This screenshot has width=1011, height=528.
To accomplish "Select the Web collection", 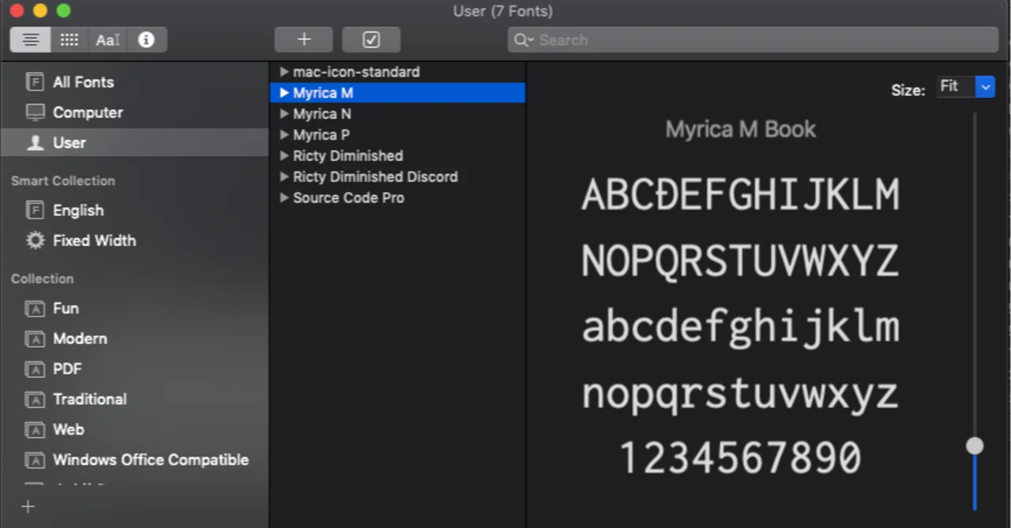I will coord(68,429).
